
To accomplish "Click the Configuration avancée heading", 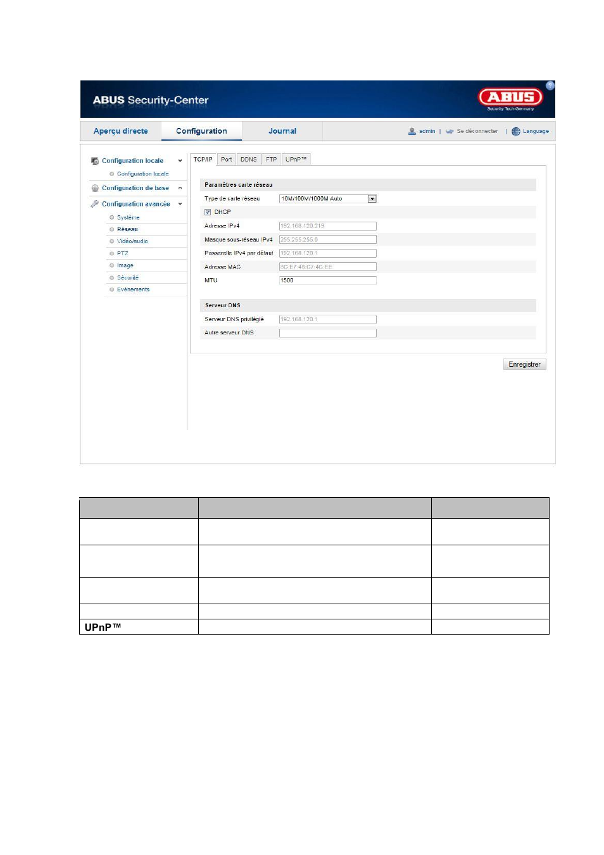I will click(x=136, y=204).
